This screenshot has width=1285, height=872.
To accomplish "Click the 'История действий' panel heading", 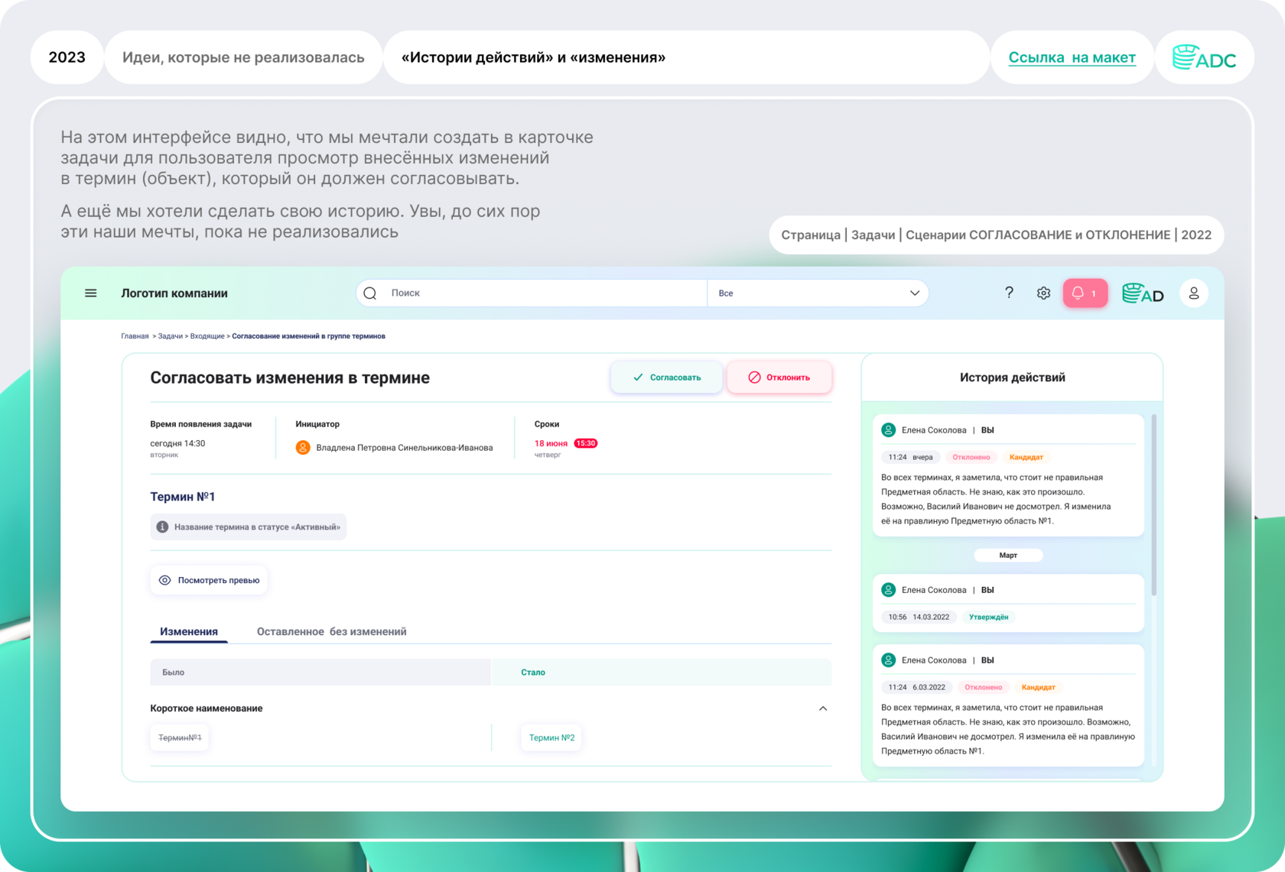I will coord(1012,378).
